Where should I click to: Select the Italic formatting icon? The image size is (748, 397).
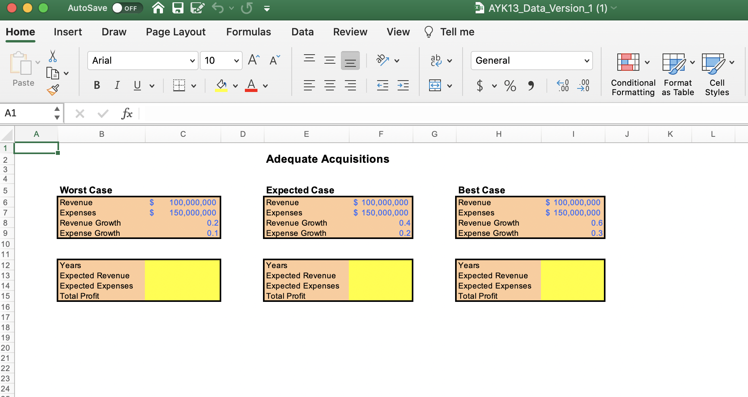coord(117,85)
